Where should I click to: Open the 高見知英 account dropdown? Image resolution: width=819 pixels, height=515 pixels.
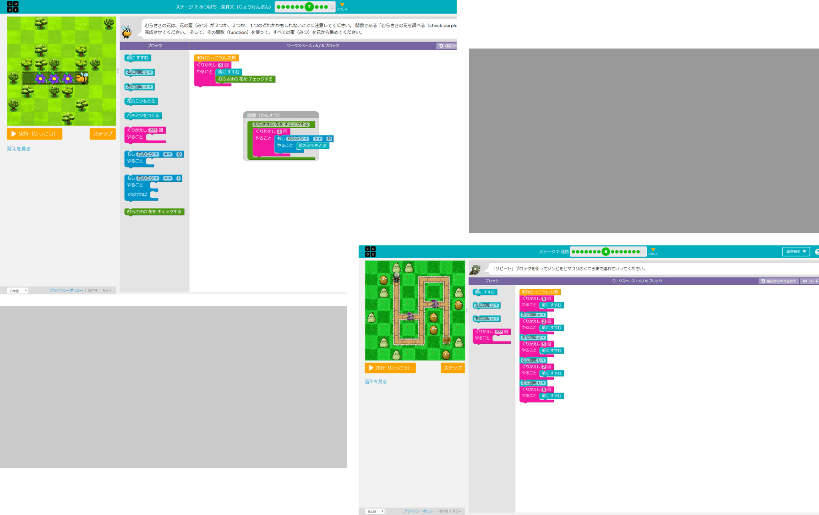(x=796, y=251)
